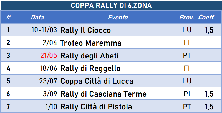Select coefficient 1,5 for Rally Il Ciocco
Screen dimensions: 222x113
tap(209, 30)
